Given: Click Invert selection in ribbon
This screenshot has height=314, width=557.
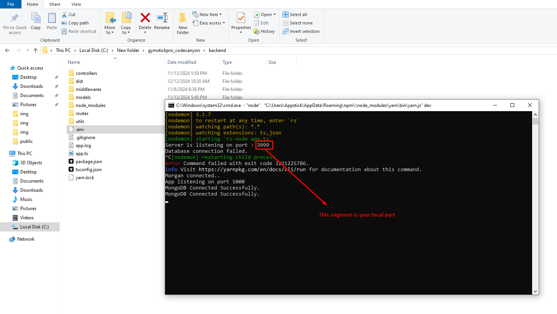Looking at the screenshot, I should (x=301, y=31).
